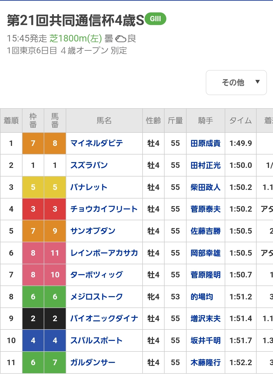
Task: Click the black frame 2 color cell
Action: (33, 319)
